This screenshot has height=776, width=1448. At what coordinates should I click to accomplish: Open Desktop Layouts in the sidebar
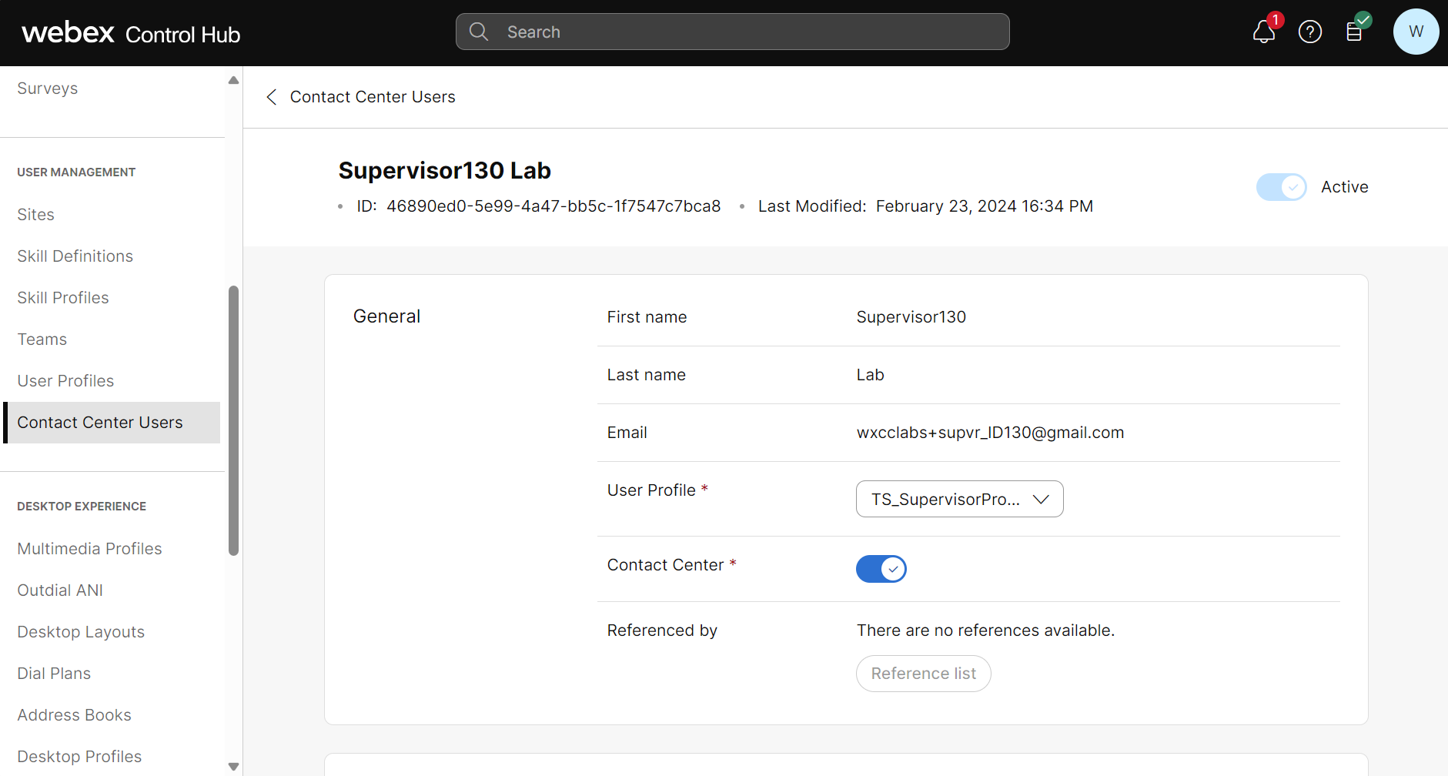tap(81, 632)
